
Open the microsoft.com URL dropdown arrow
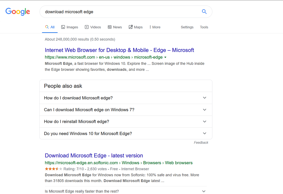tap(165, 57)
